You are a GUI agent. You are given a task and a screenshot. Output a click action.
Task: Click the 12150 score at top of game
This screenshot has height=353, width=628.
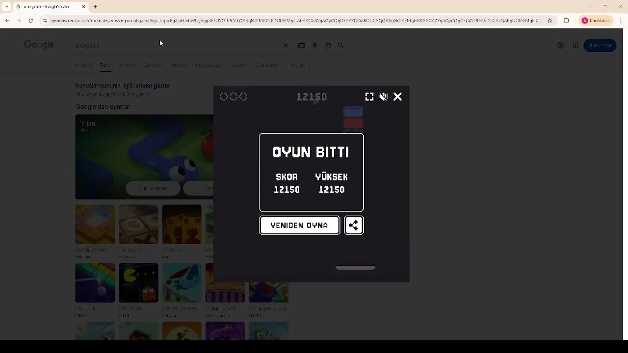click(312, 97)
